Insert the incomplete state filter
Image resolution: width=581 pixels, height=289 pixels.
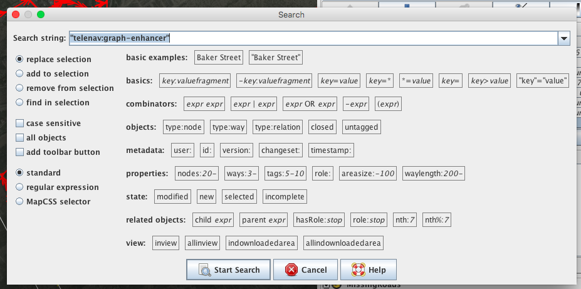(285, 197)
